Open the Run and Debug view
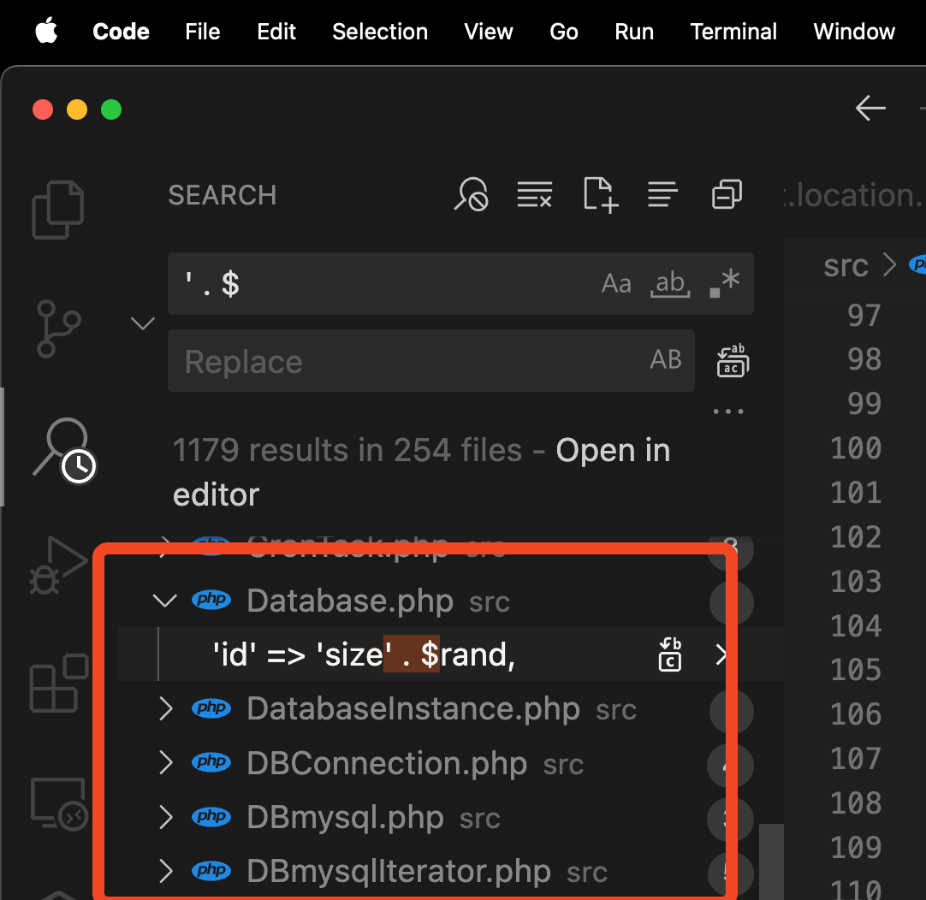Image resolution: width=926 pixels, height=900 pixels. (57, 565)
